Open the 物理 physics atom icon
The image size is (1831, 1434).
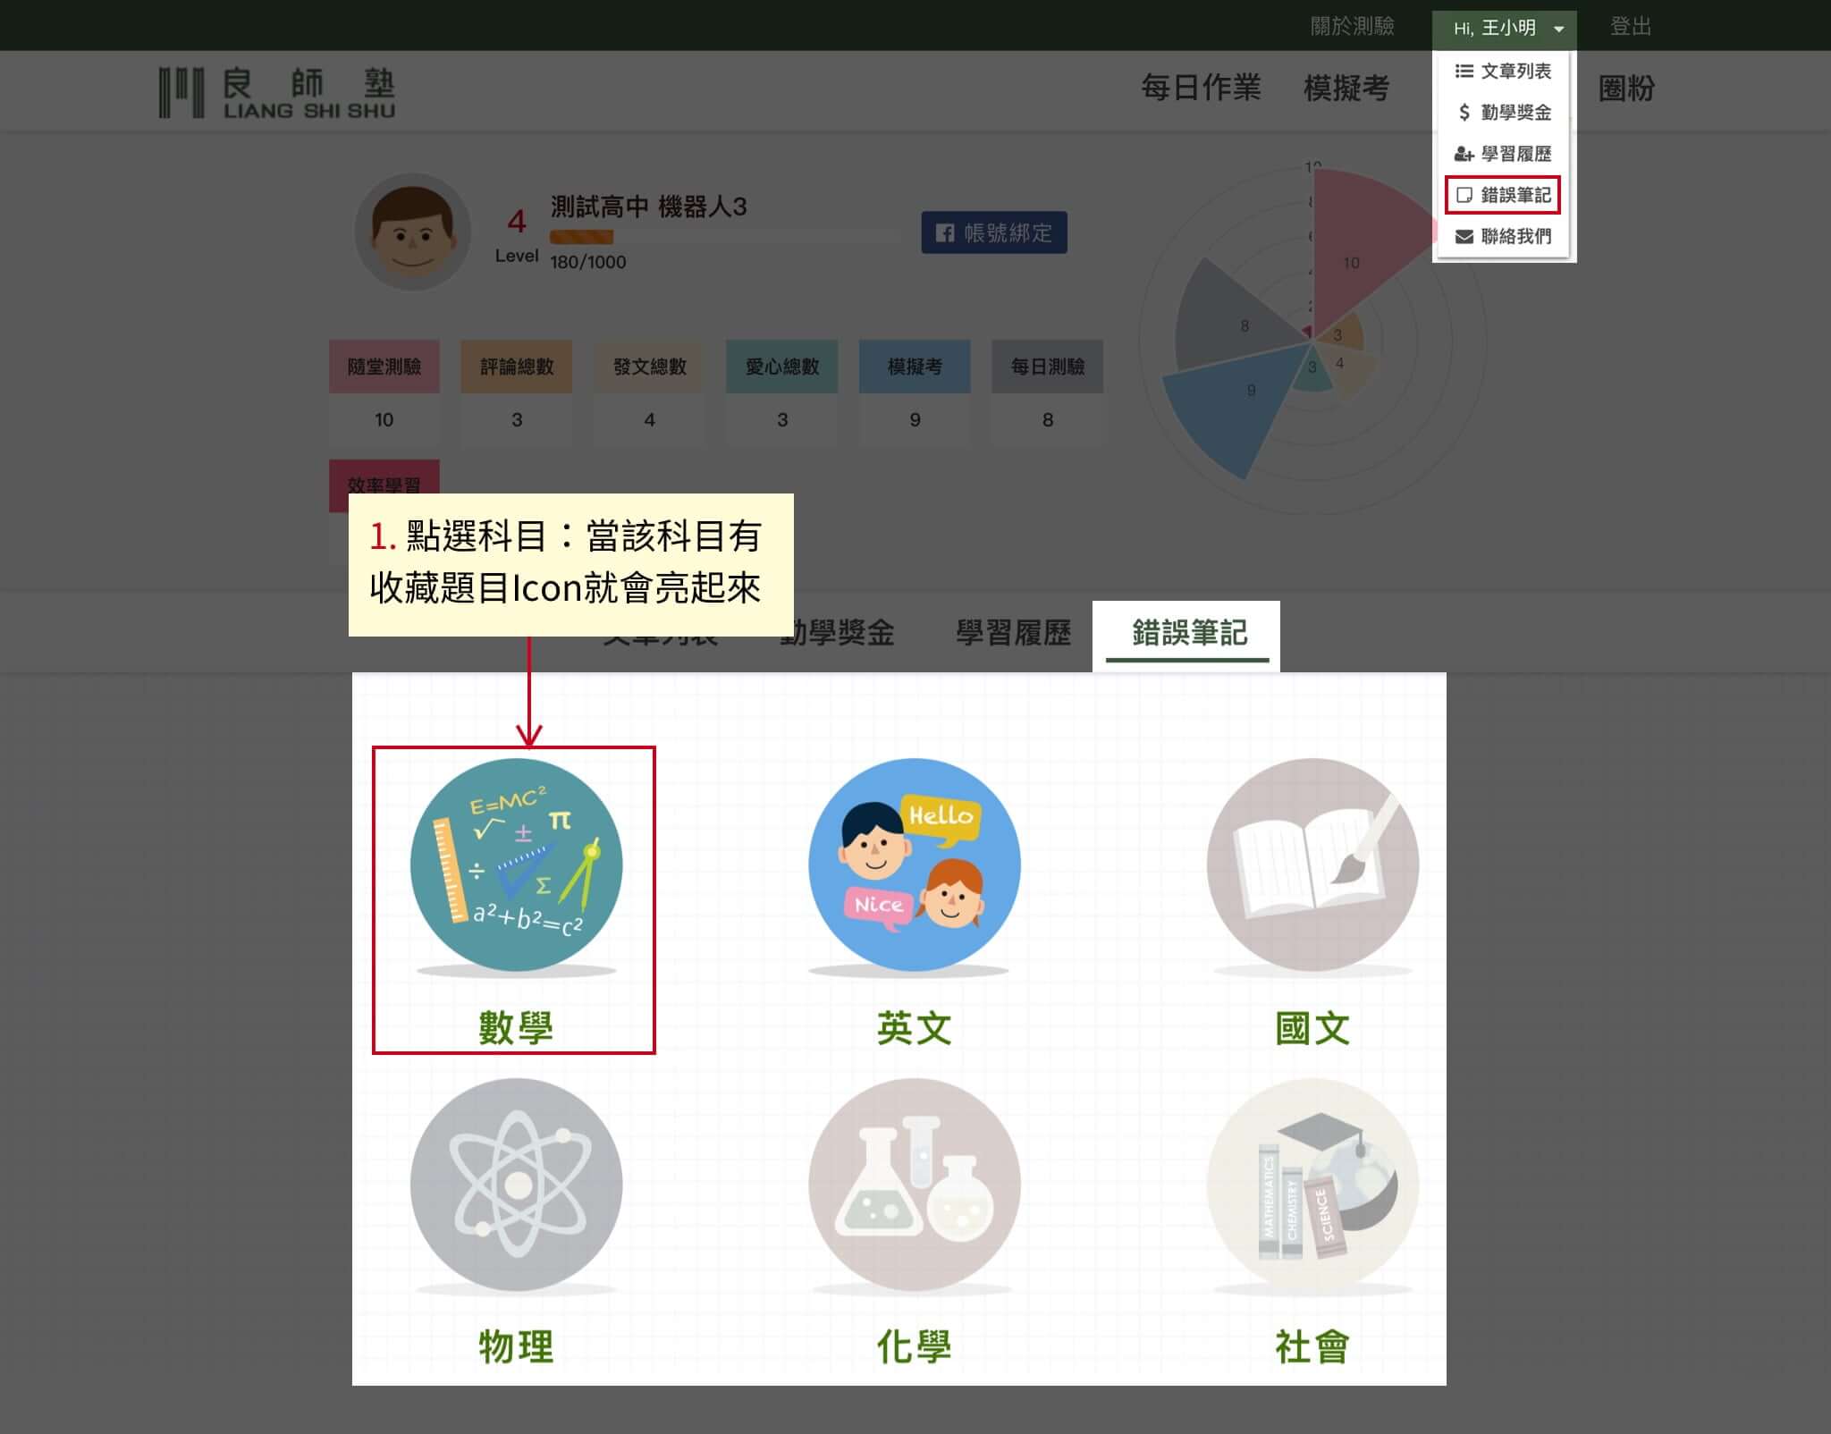click(516, 1184)
